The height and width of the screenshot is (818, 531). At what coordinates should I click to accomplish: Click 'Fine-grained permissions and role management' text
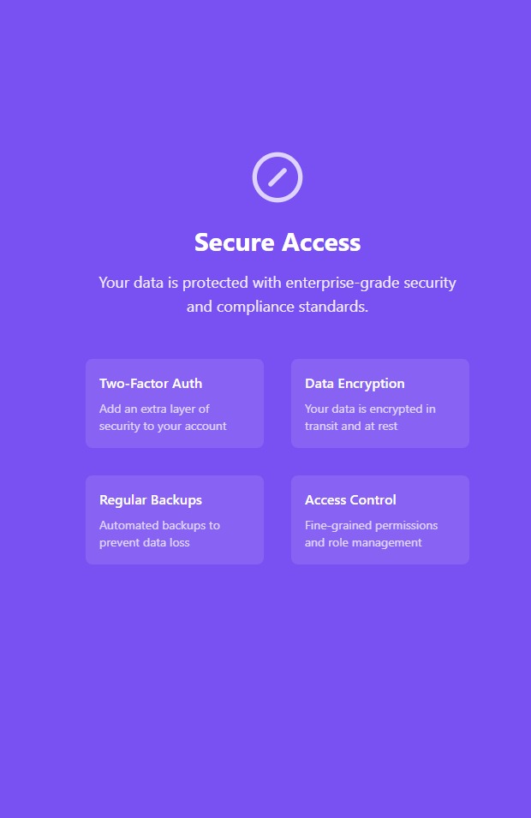pyautogui.click(x=372, y=534)
